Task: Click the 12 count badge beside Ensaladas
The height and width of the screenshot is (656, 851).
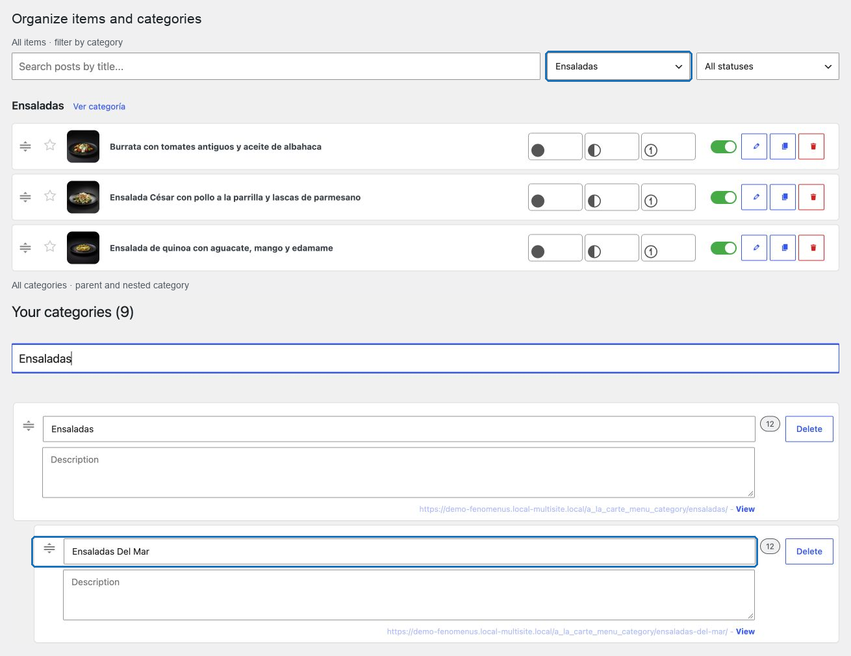Action: click(770, 424)
